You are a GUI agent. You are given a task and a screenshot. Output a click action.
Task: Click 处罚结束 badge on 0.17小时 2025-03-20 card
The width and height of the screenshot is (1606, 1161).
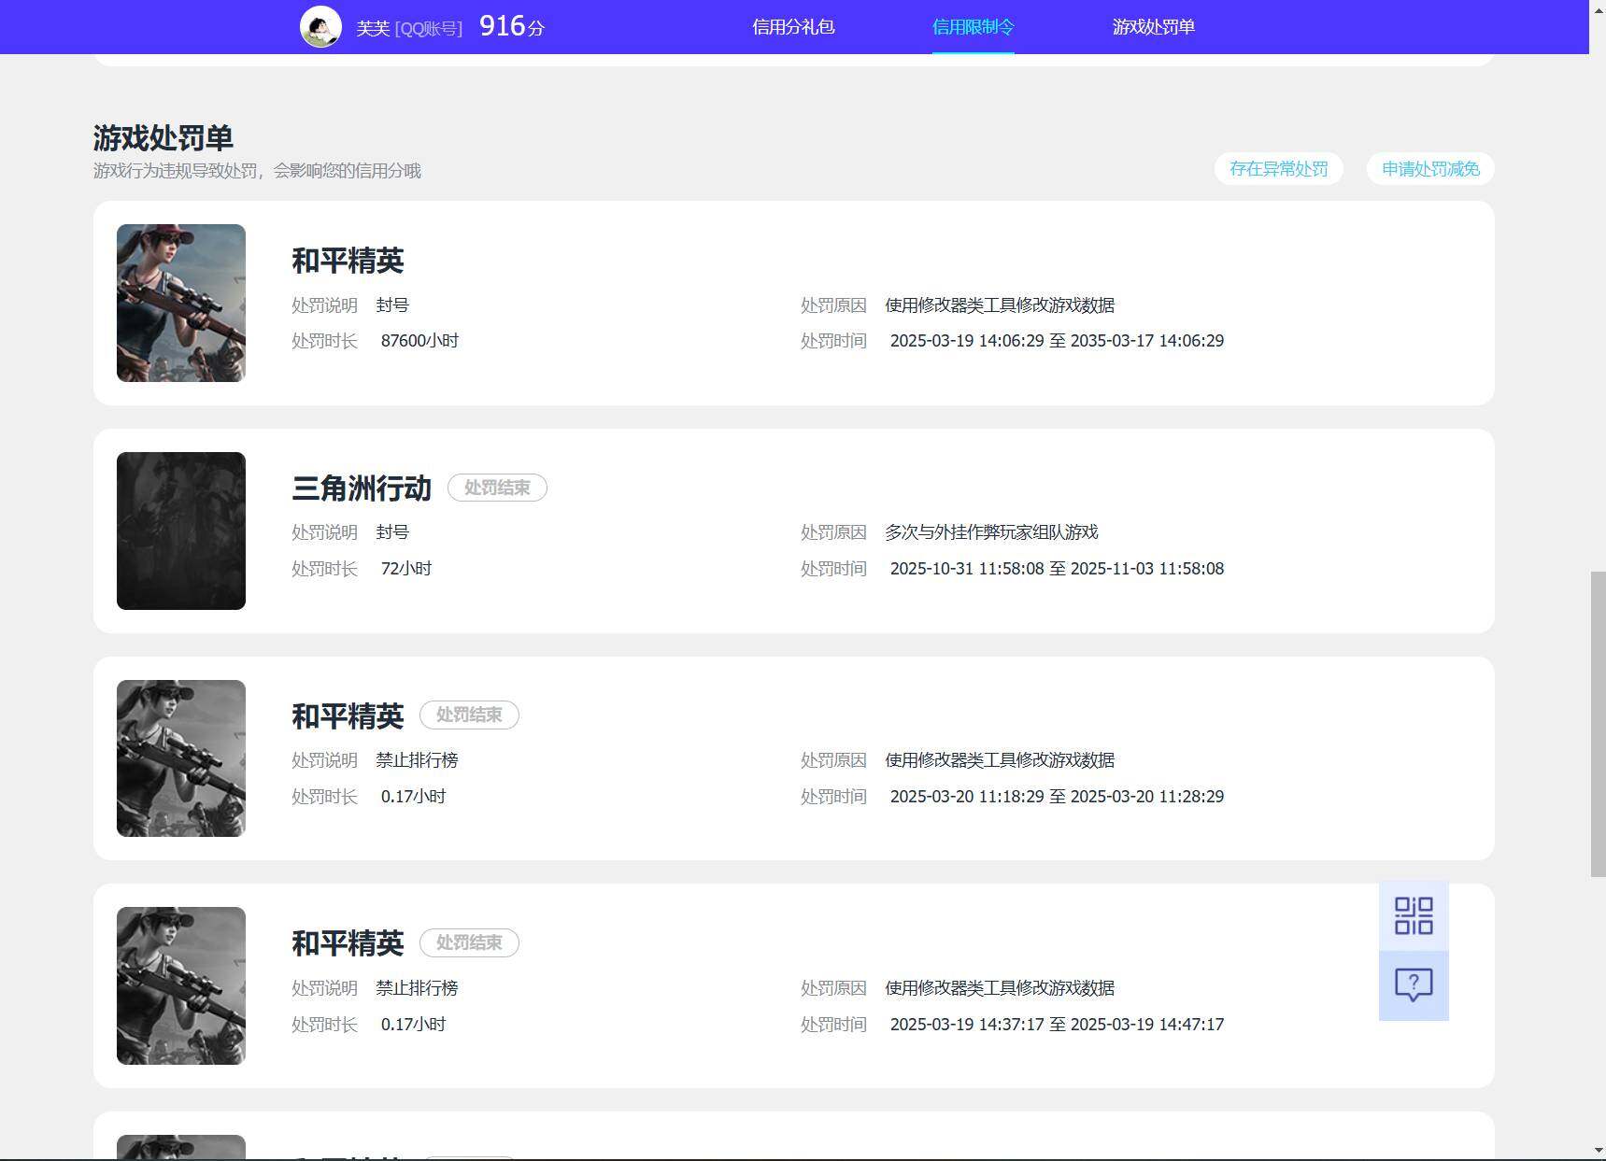(x=469, y=715)
